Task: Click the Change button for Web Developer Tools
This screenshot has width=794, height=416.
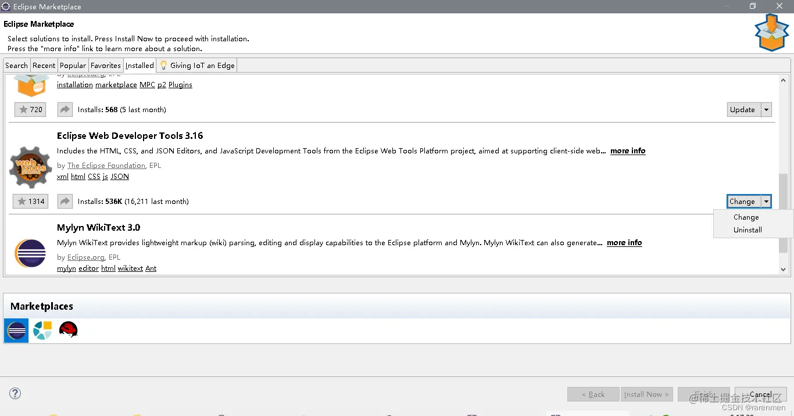Action: 744,202
